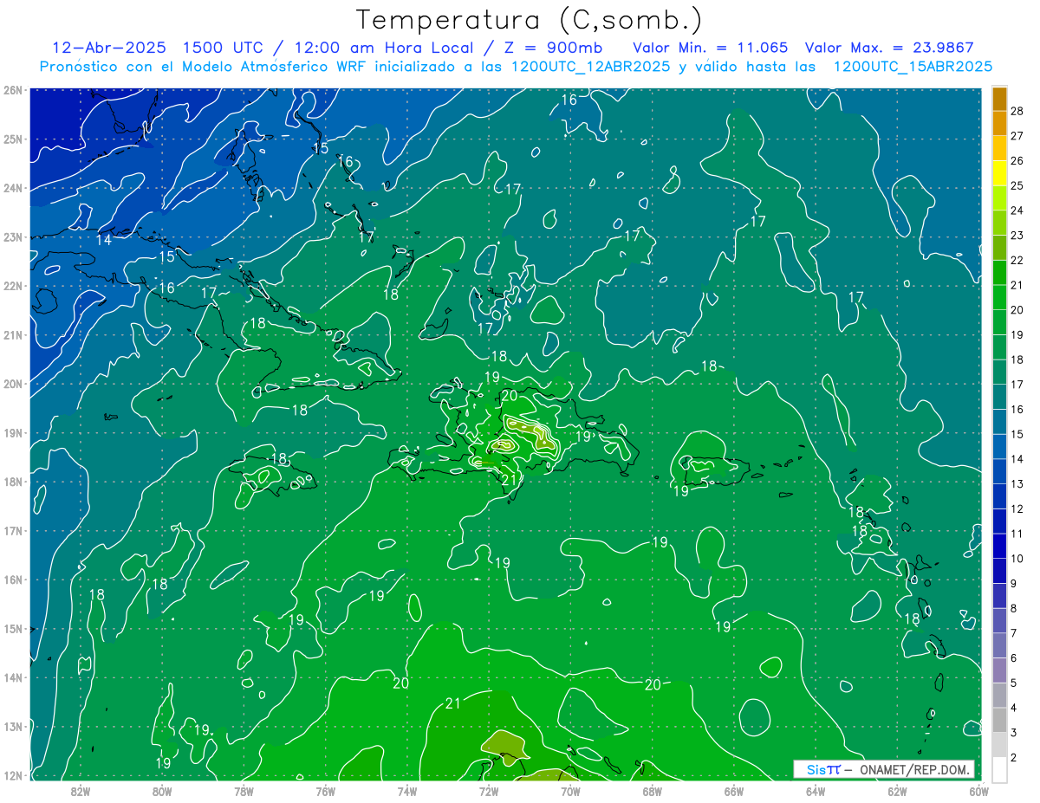Click the '14' contour label on the map
This screenshot has width=1040, height=803.
coord(104,240)
